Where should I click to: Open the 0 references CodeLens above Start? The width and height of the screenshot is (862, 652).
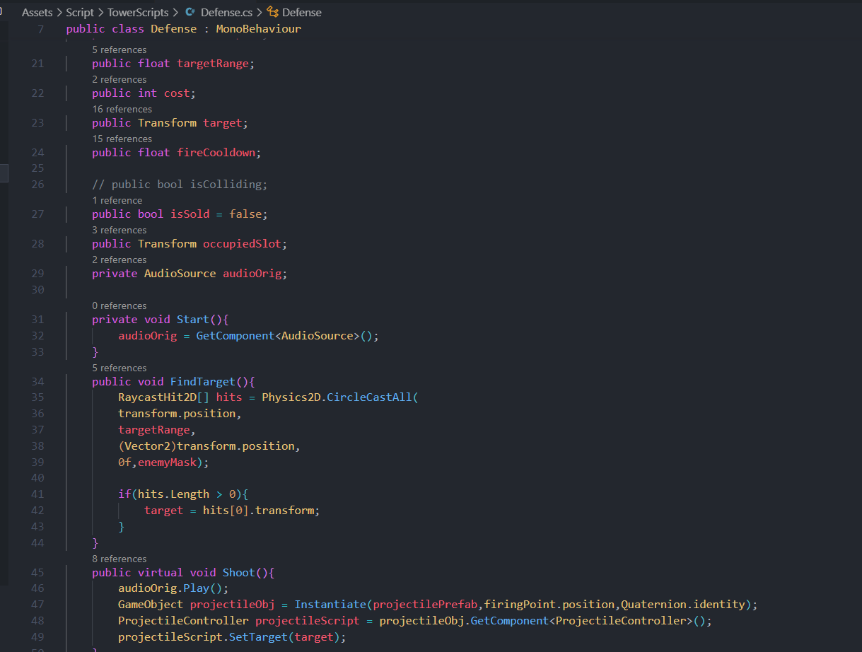point(120,305)
